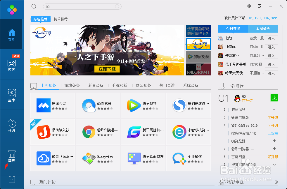Select the 手游PC版 category tab
Screen dimensions: 287x189
point(120,85)
